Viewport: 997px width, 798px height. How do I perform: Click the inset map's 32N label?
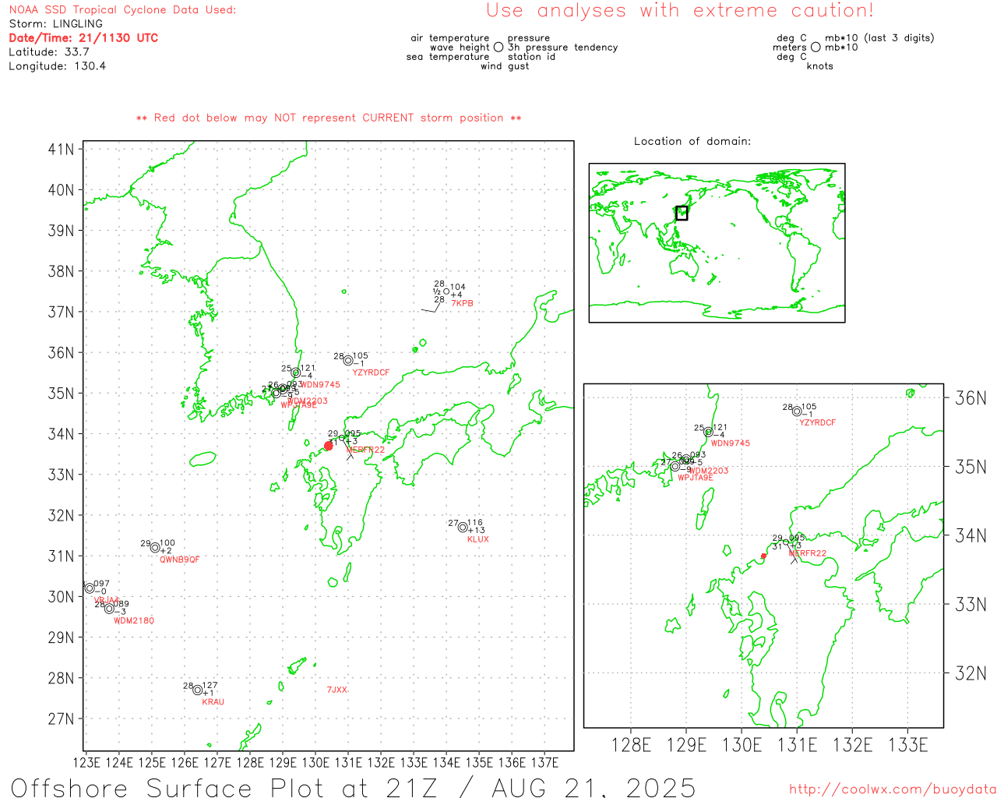click(971, 673)
